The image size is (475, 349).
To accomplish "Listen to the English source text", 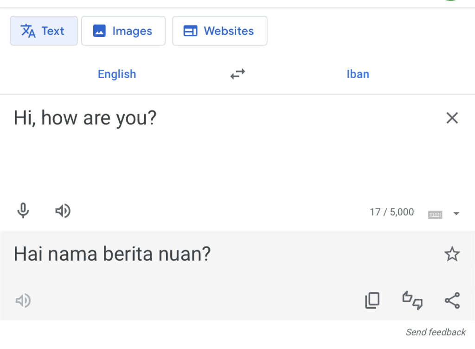I will point(63,211).
